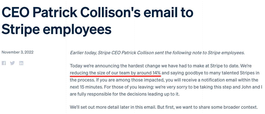
Task: Click the "next 15 minutes" text
Action: point(86,87)
